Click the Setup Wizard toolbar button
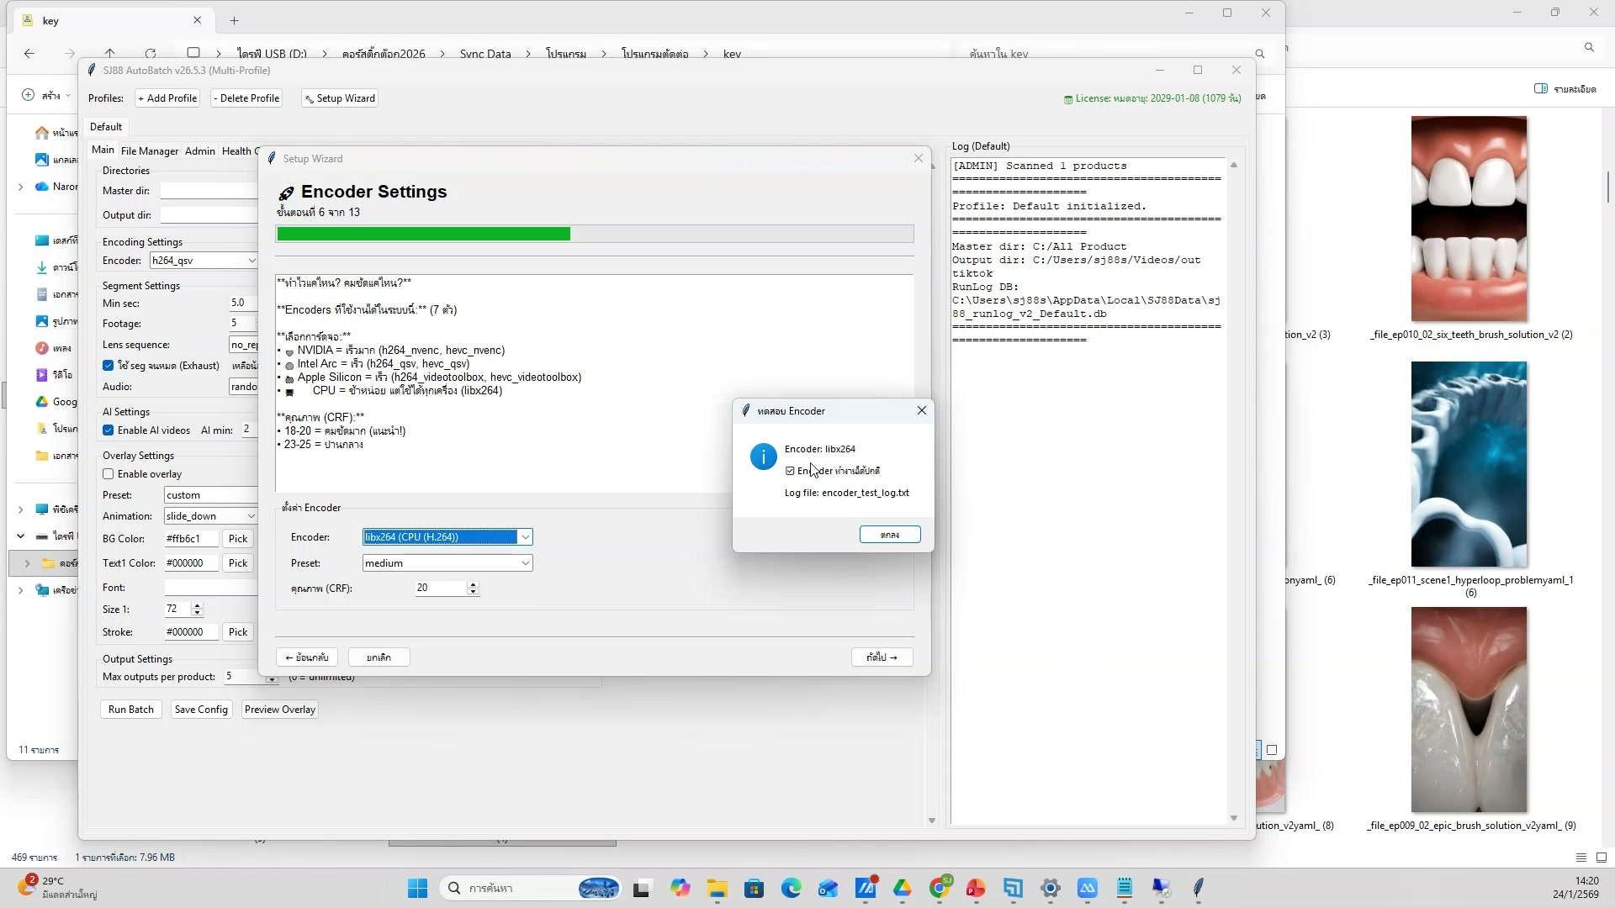 point(340,98)
